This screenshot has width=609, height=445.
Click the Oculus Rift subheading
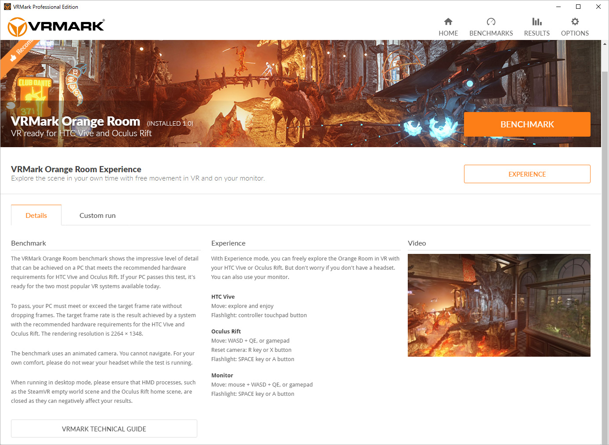point(226,331)
